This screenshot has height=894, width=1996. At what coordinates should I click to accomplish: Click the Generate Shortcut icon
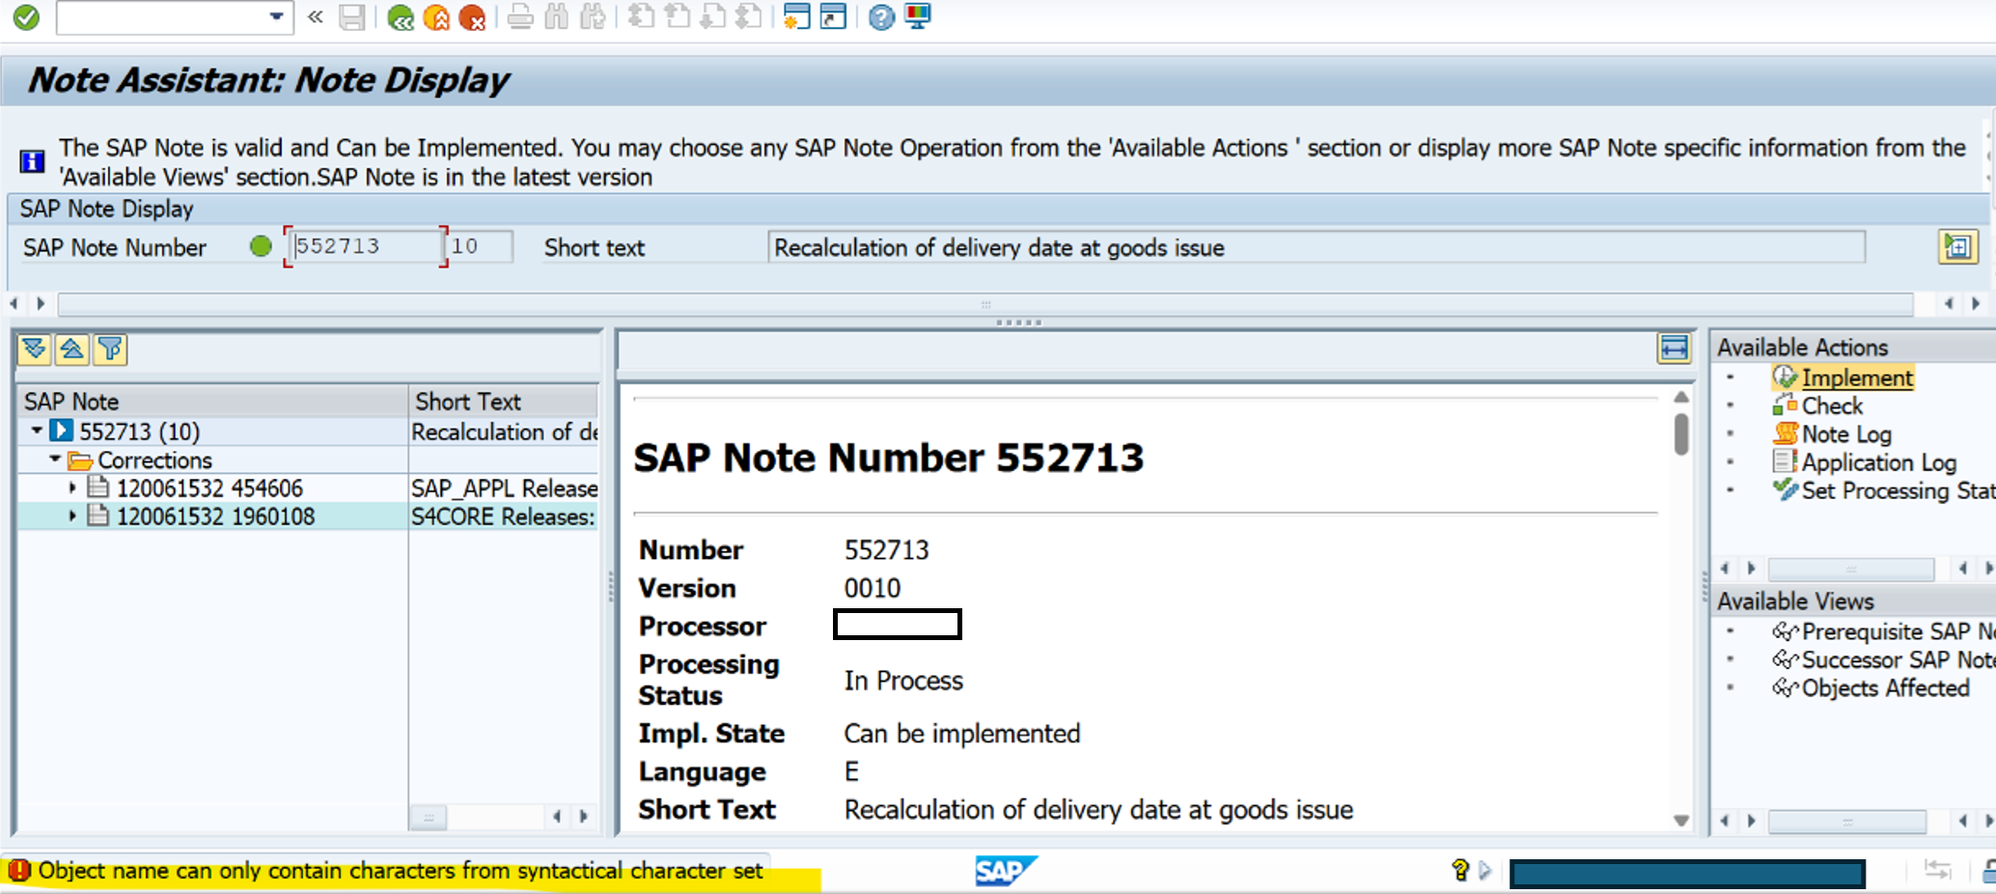click(833, 17)
